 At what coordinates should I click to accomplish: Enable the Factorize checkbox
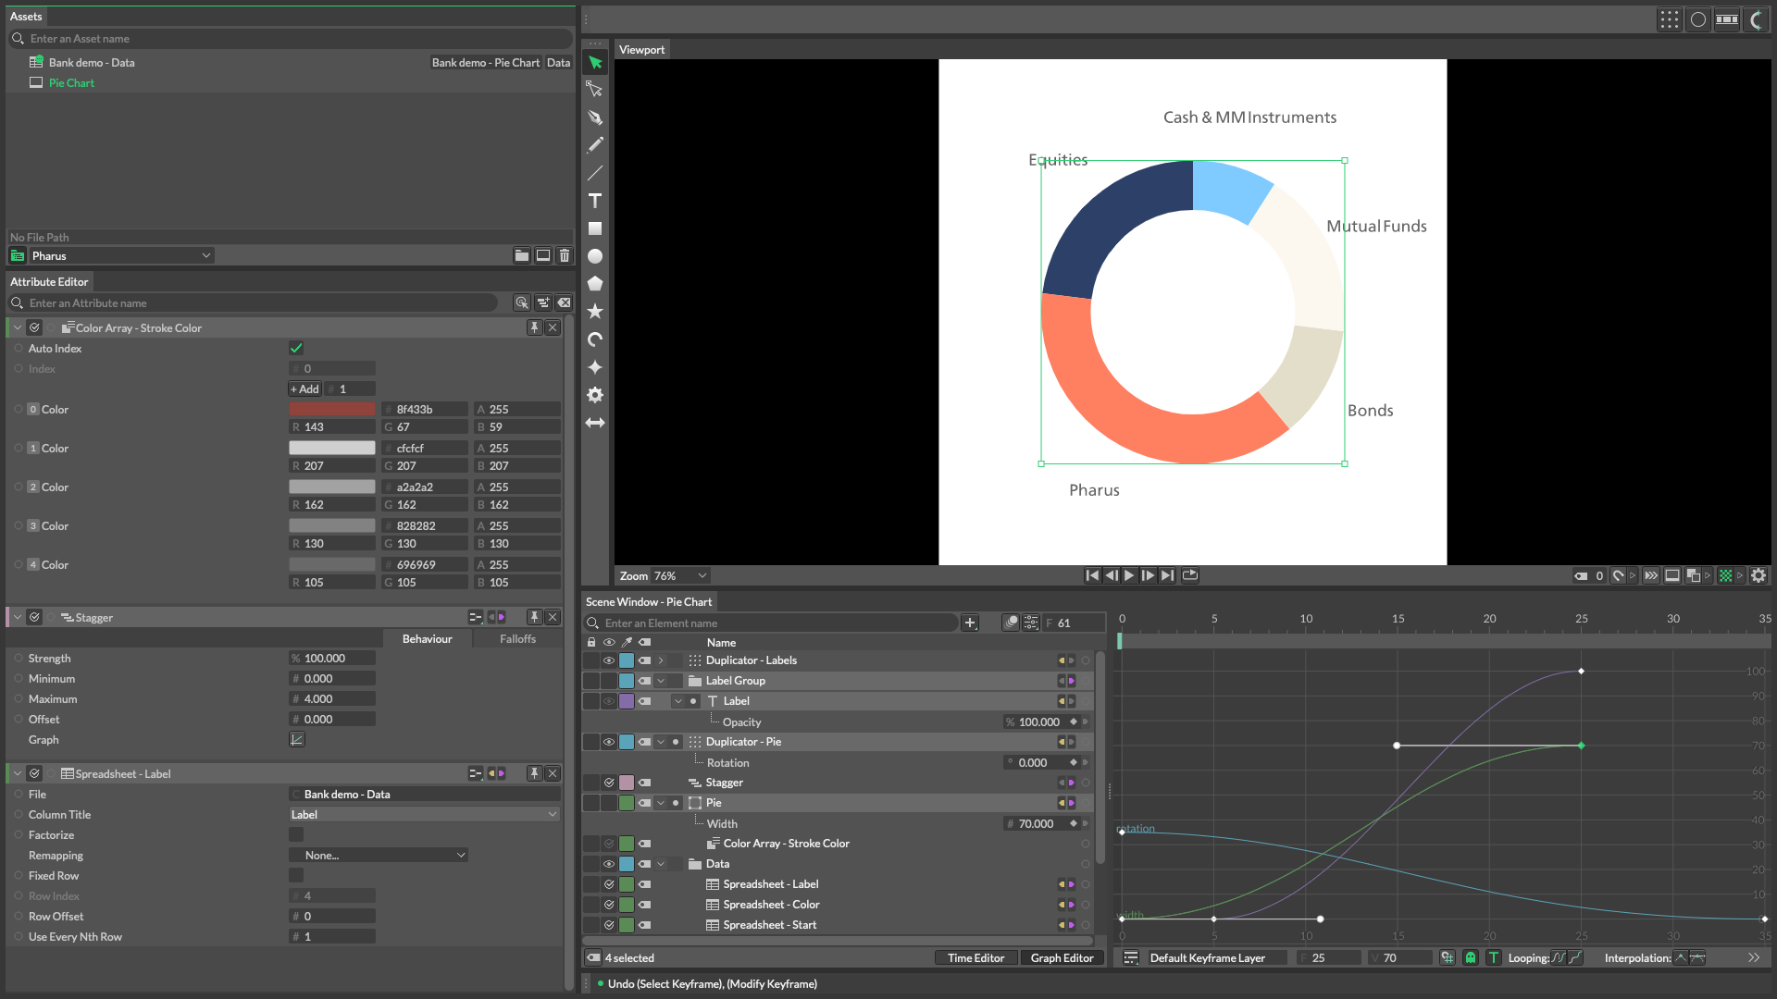(296, 834)
